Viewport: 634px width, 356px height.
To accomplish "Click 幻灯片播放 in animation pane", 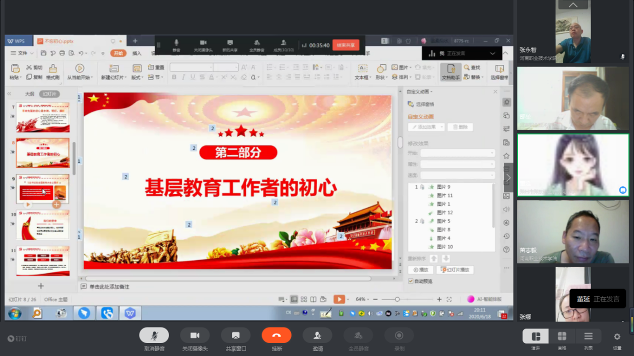I will pyautogui.click(x=455, y=270).
